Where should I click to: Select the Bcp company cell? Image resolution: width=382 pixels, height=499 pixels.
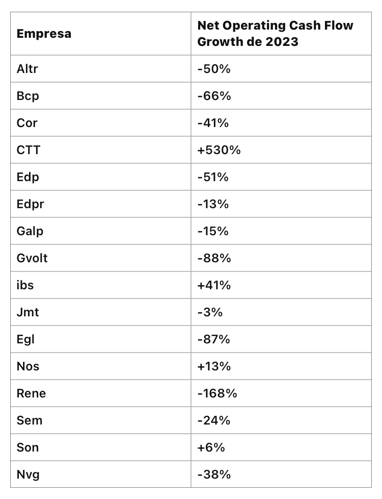(28, 96)
